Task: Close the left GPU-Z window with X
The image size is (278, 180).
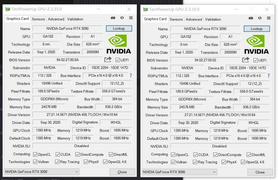Action: coord(129,9)
